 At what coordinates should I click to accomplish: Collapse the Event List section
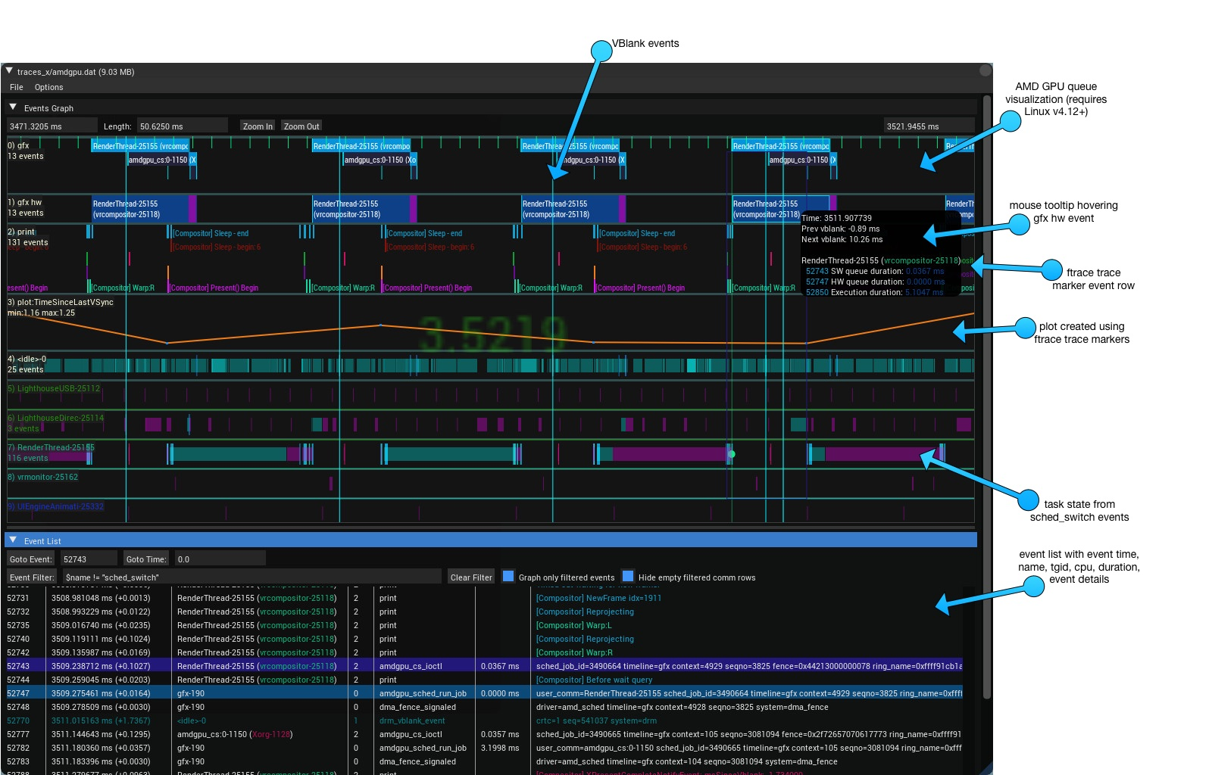(13, 540)
